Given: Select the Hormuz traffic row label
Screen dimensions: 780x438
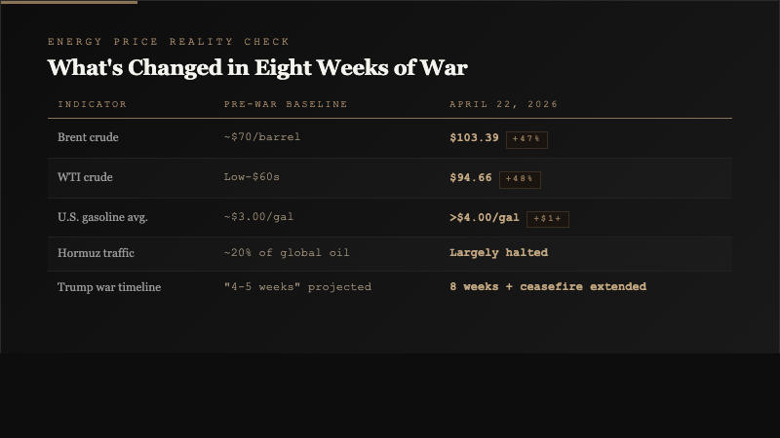Looking at the screenshot, I should point(96,253).
